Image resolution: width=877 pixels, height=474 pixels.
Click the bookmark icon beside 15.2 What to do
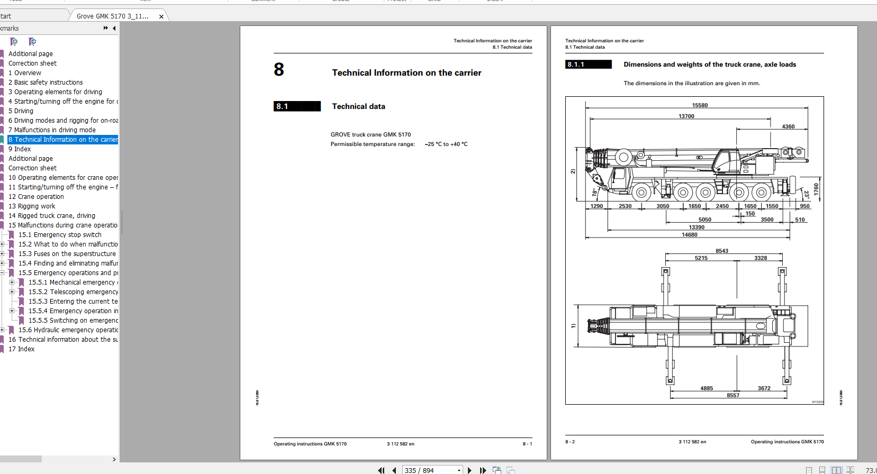[11, 244]
